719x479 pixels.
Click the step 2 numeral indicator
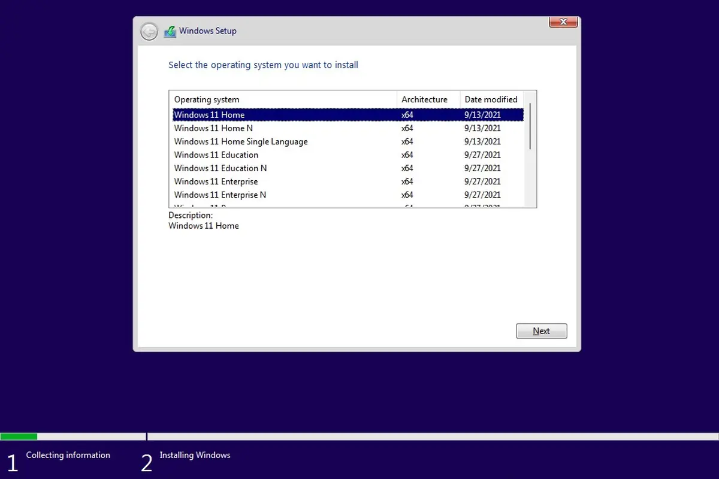[147, 461]
